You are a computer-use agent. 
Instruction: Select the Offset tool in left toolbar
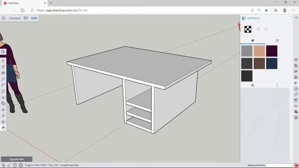[3, 104]
